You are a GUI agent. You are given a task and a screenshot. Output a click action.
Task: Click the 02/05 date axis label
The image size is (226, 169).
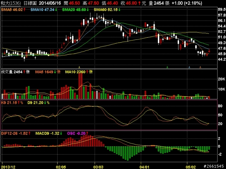pyautogui.click(x=61, y=167)
